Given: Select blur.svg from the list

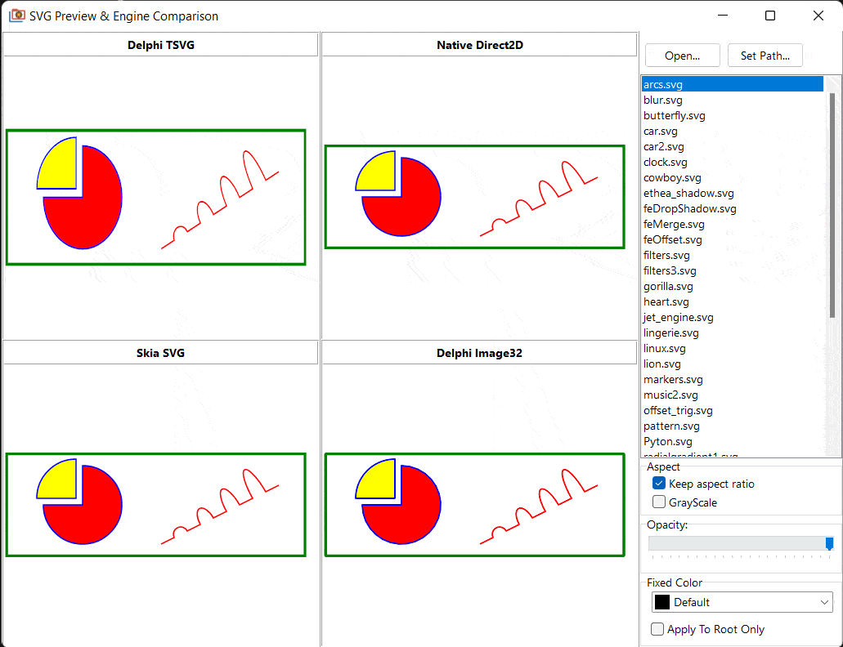Looking at the screenshot, I should click(x=662, y=100).
